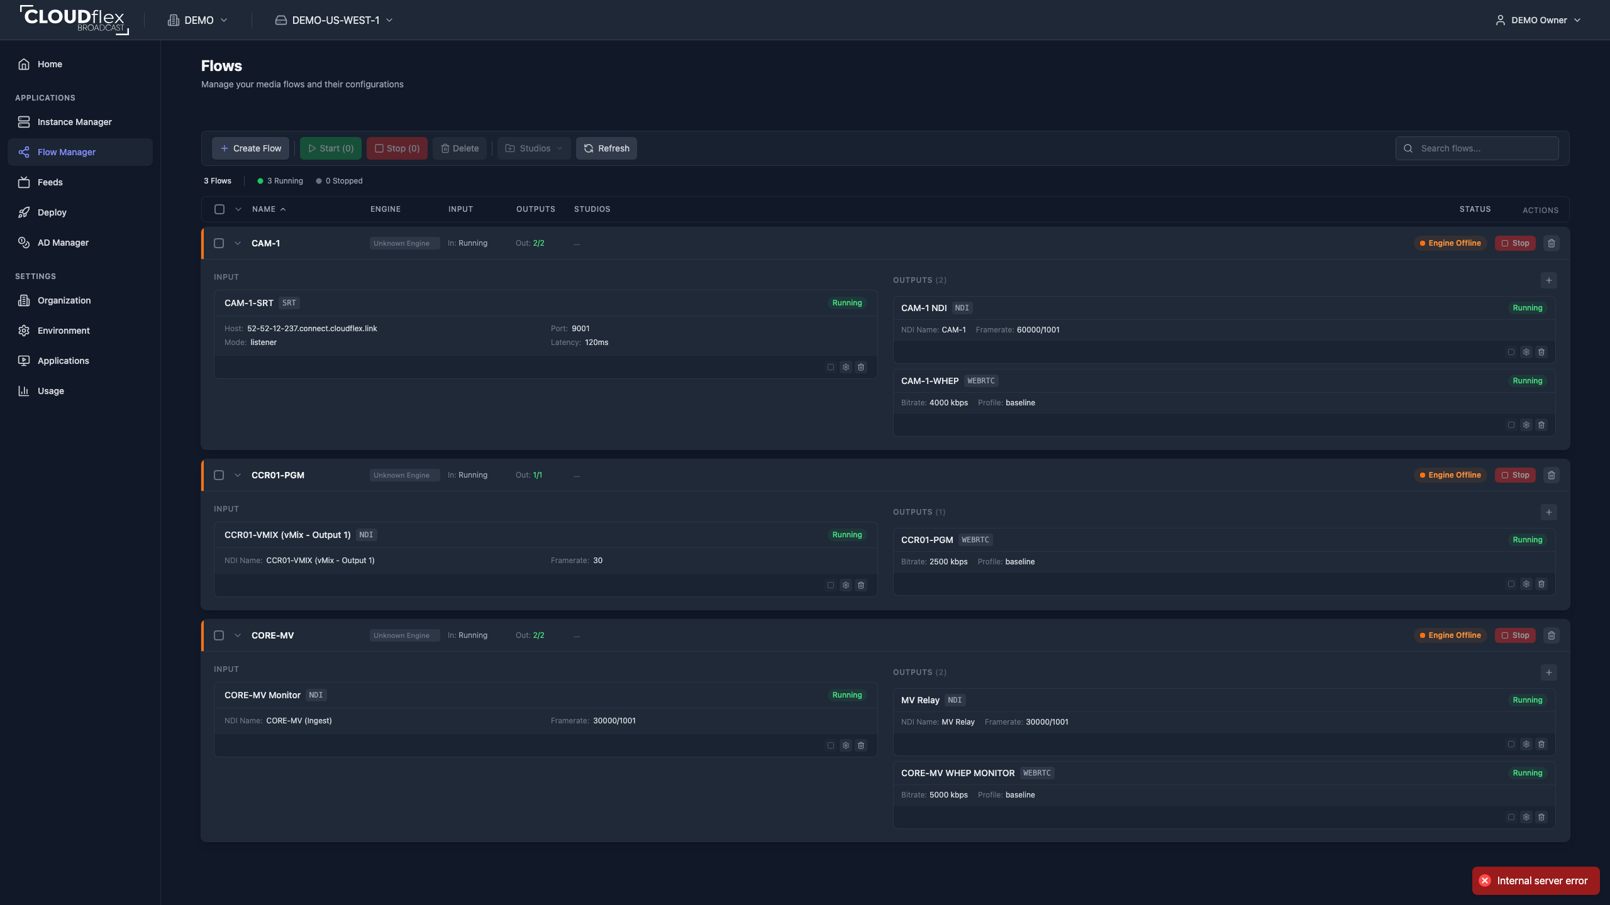The image size is (1610, 905).
Task: Open Feeds in sidebar
Action: click(80, 182)
